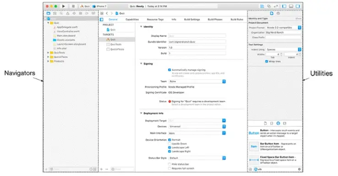The width and height of the screenshot is (338, 176).
Task: Open the Debug navigator icon
Action: tap(81, 13)
